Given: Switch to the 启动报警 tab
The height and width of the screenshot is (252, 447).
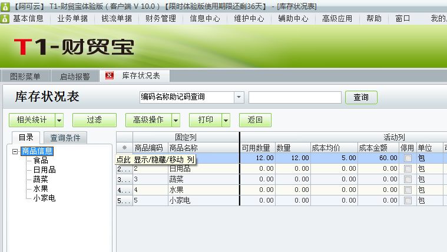Looking at the screenshot, I should click(75, 77).
